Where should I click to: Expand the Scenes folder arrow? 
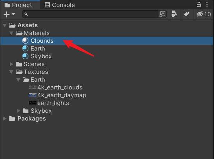point(11,64)
